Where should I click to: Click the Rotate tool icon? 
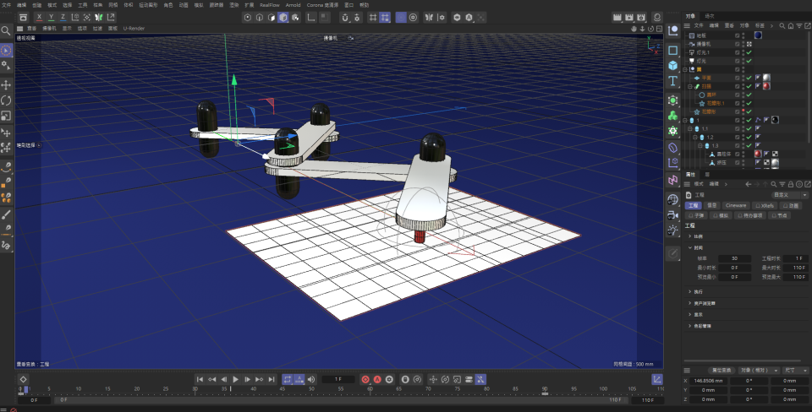(6, 100)
